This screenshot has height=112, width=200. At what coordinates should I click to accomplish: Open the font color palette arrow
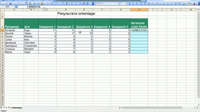197,3
